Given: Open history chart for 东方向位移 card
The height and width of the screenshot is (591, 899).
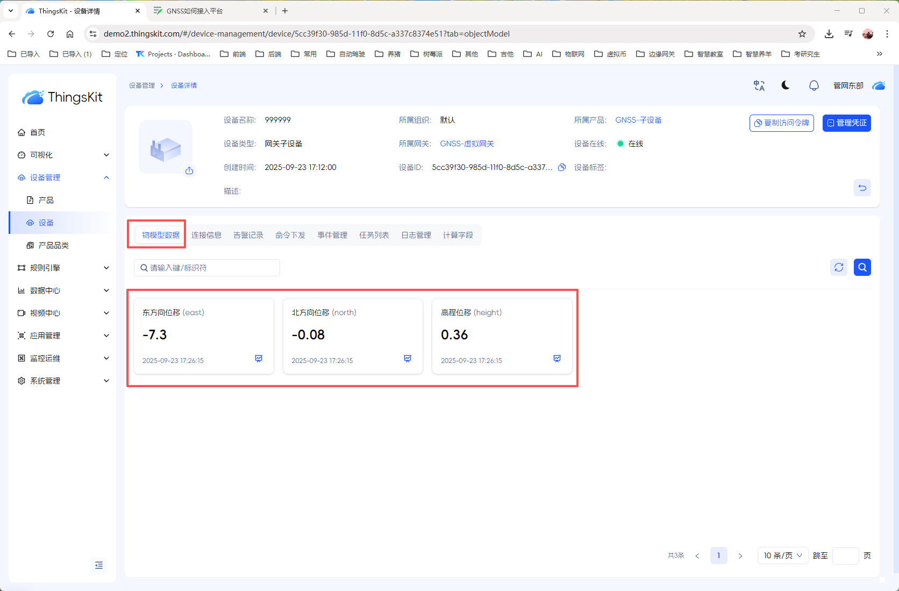Looking at the screenshot, I should [259, 359].
